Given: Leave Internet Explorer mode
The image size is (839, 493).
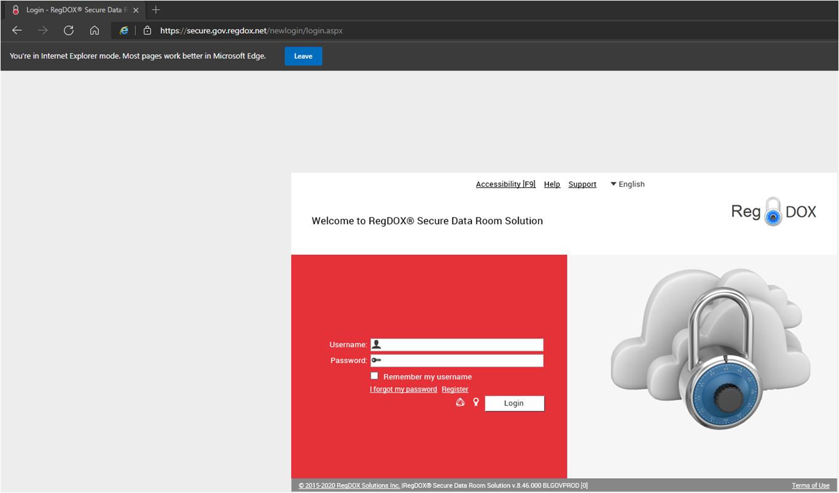Looking at the screenshot, I should (304, 56).
